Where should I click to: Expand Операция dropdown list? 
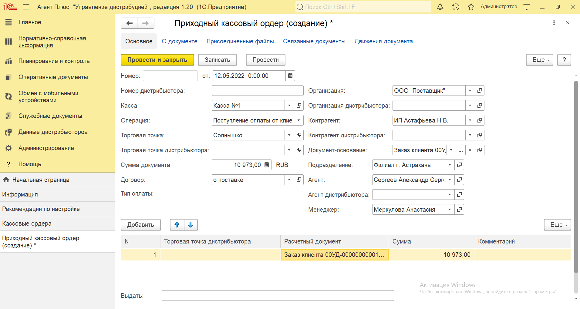[x=299, y=120]
